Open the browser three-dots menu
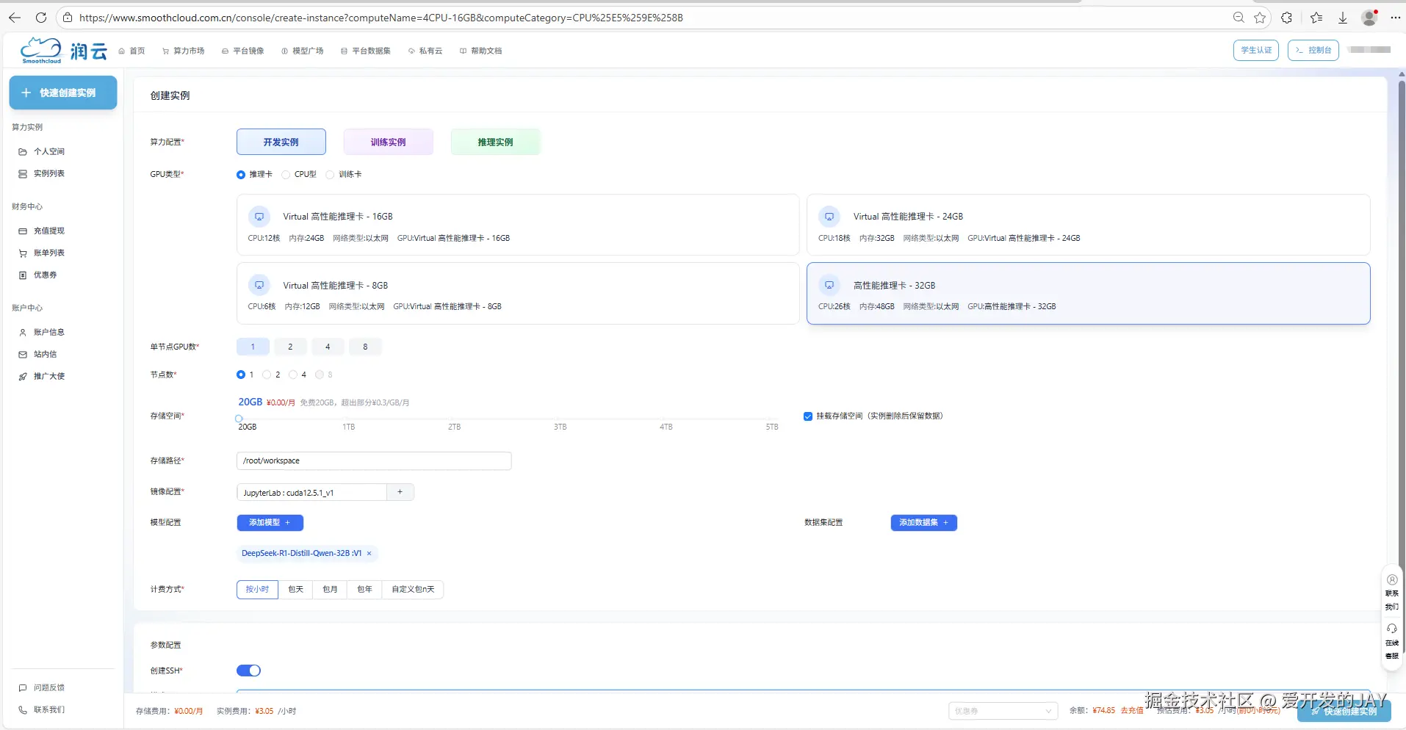The height and width of the screenshot is (730, 1406). click(1396, 18)
